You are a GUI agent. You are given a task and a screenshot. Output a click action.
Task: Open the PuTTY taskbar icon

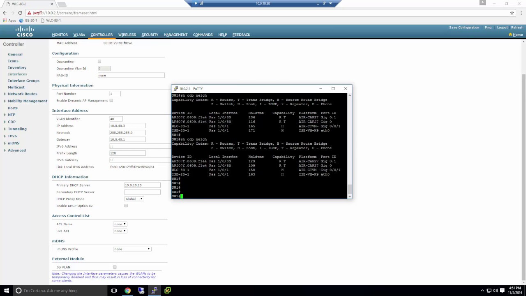[x=154, y=291]
